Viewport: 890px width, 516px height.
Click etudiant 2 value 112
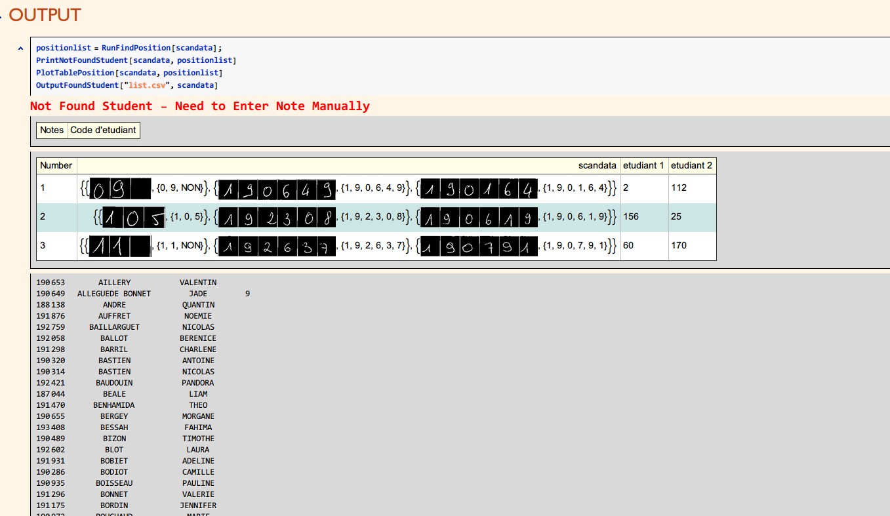click(x=679, y=188)
